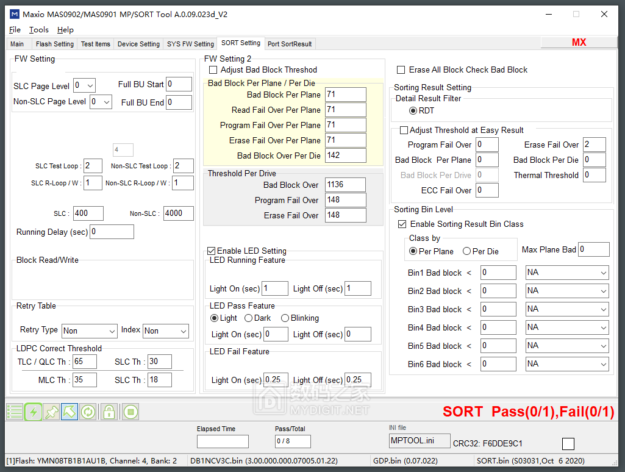Expand the Retry Type dropdown
The height and width of the screenshot is (472, 625).
pos(90,331)
